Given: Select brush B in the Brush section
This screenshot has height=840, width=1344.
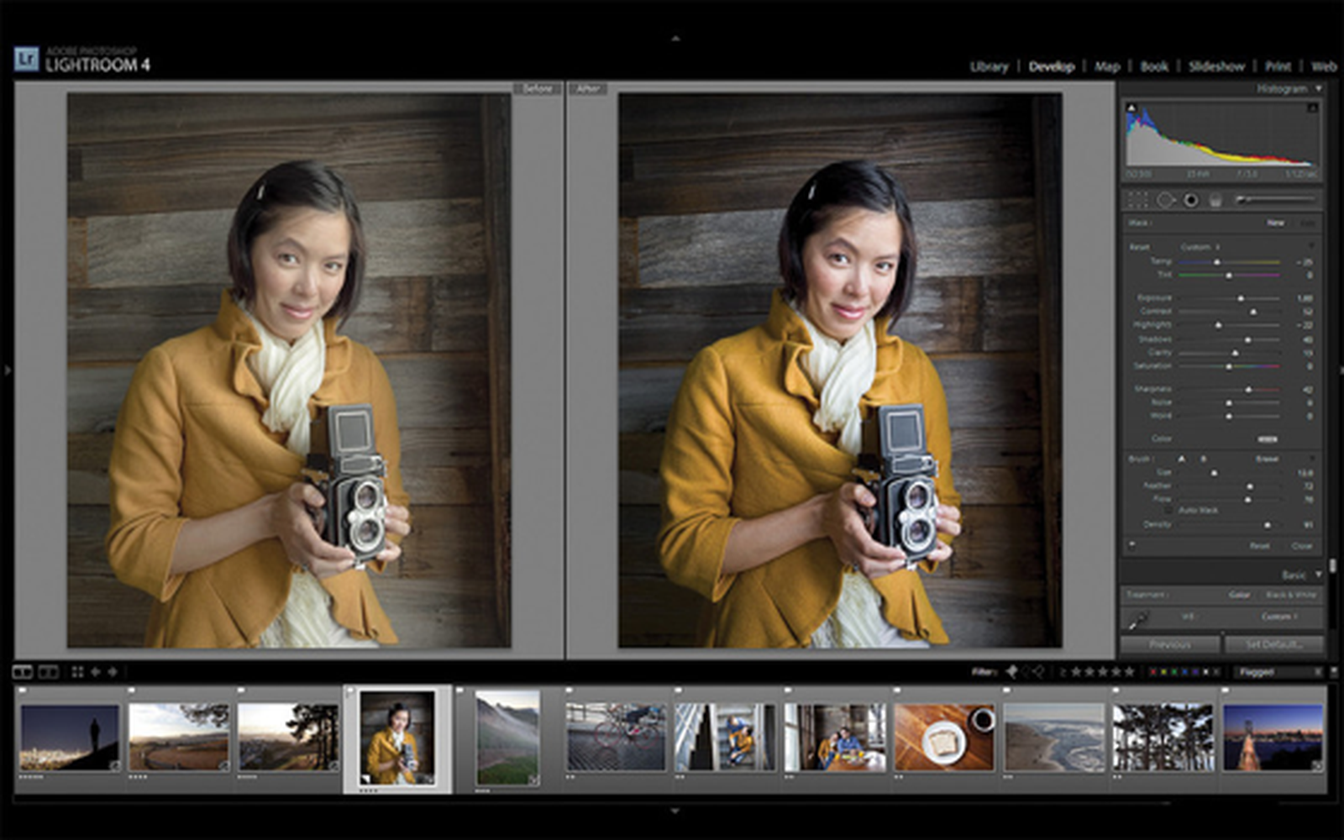Looking at the screenshot, I should 1204,459.
